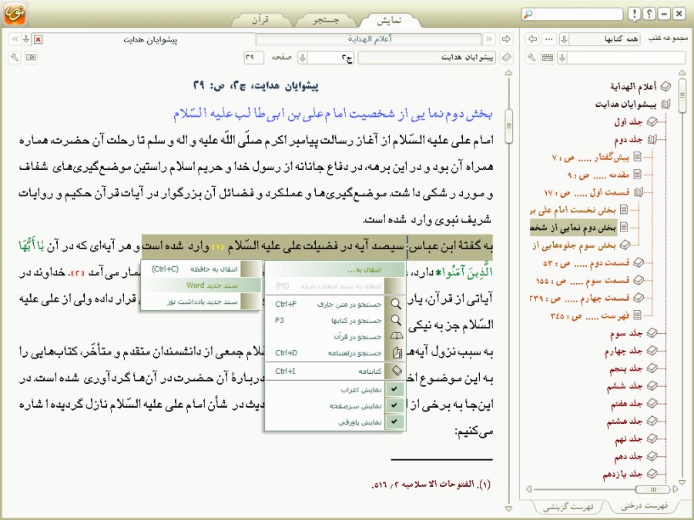The height and width of the screenshot is (520, 694).
Task: Switch to the فهرست درختی bottom tab
Action: pyautogui.click(x=645, y=506)
